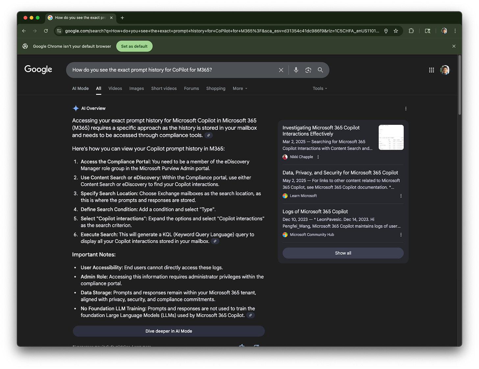Viewport: 479px width, 369px height.
Task: Click the Learn Microsoft source label
Action: point(303,196)
